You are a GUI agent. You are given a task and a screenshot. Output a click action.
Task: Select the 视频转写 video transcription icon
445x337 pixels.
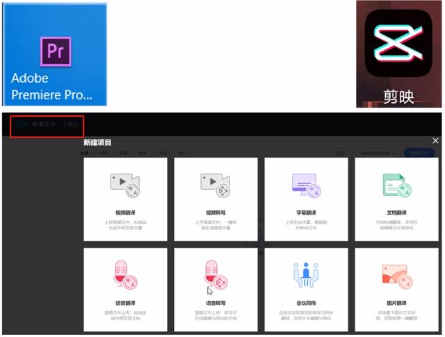click(216, 183)
